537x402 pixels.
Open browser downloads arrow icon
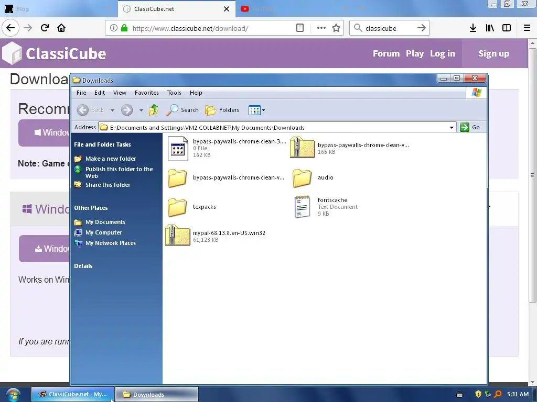pyautogui.click(x=473, y=28)
